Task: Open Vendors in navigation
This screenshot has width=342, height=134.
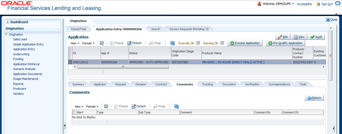Action: pyautogui.click(x=18, y=94)
